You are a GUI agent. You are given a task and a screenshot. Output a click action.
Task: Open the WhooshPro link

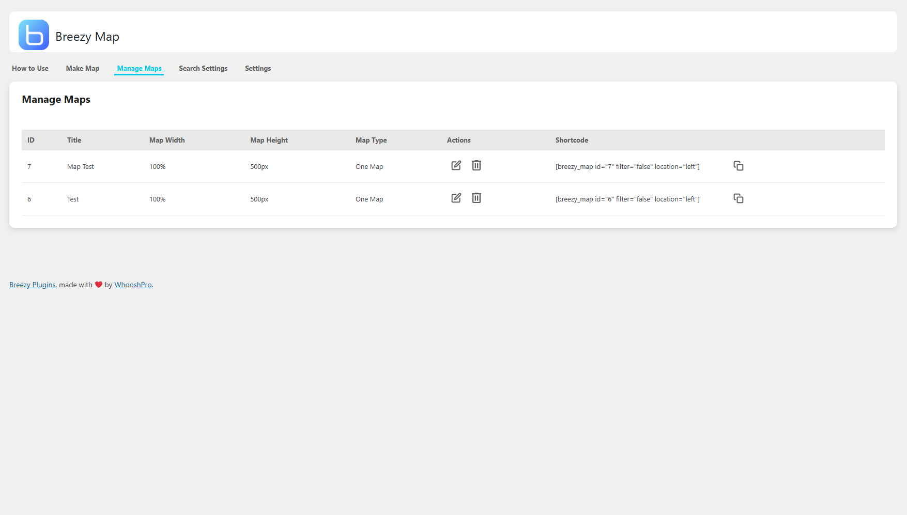click(x=133, y=285)
